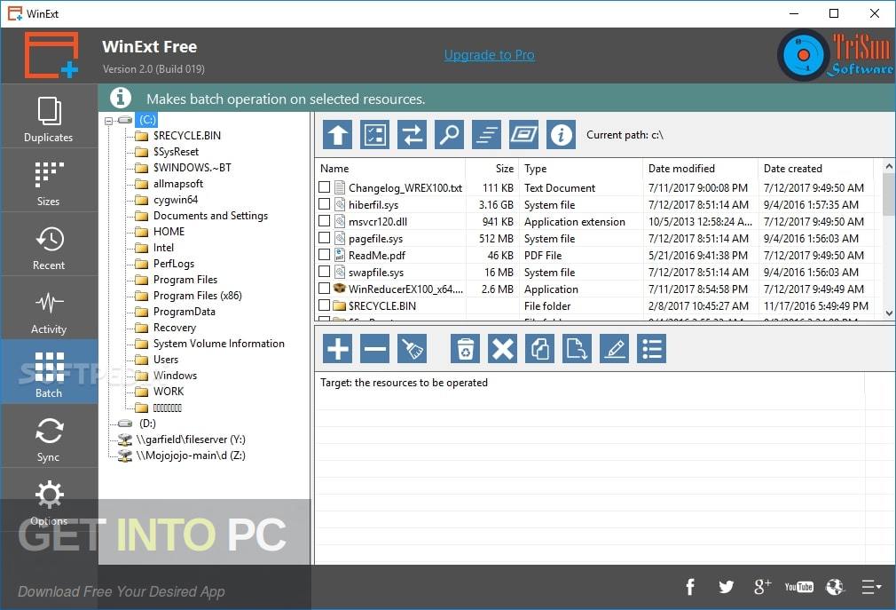896x610 pixels.
Task: Check the box for msvcr120.dll
Action: tap(324, 221)
